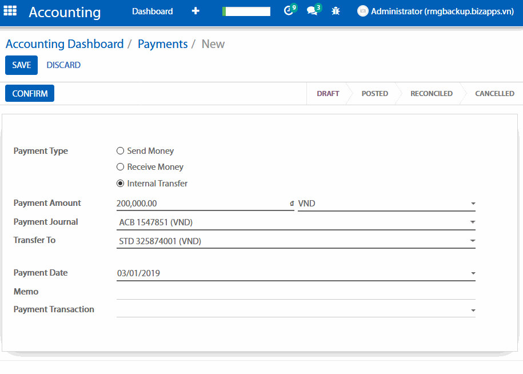Screen dimensions: 523x374
Task: Discard the new payment
Action: click(63, 65)
